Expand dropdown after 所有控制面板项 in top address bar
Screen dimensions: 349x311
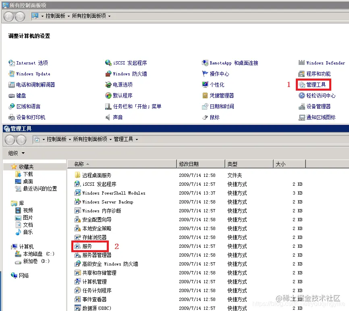(109, 16)
